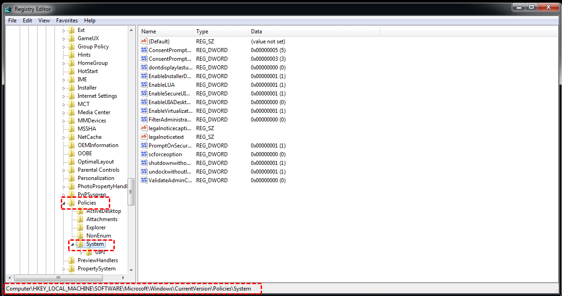562x296 pixels.
Task: Click the FilterAdministra... DWORD icon
Action: coord(144,120)
